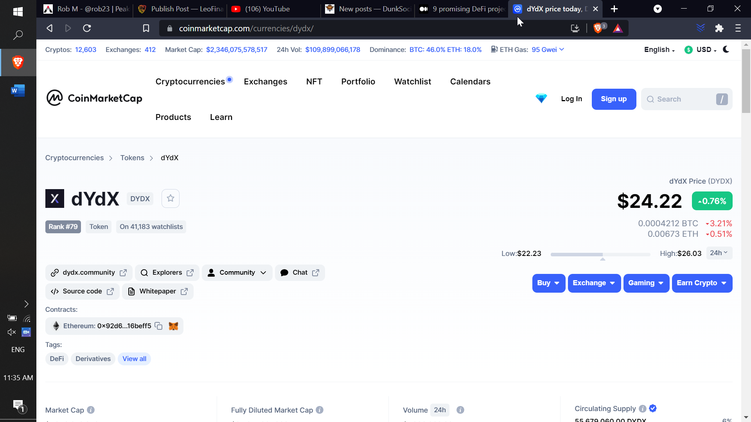Open the dydx.community website link
The height and width of the screenshot is (422, 751).
89,273
